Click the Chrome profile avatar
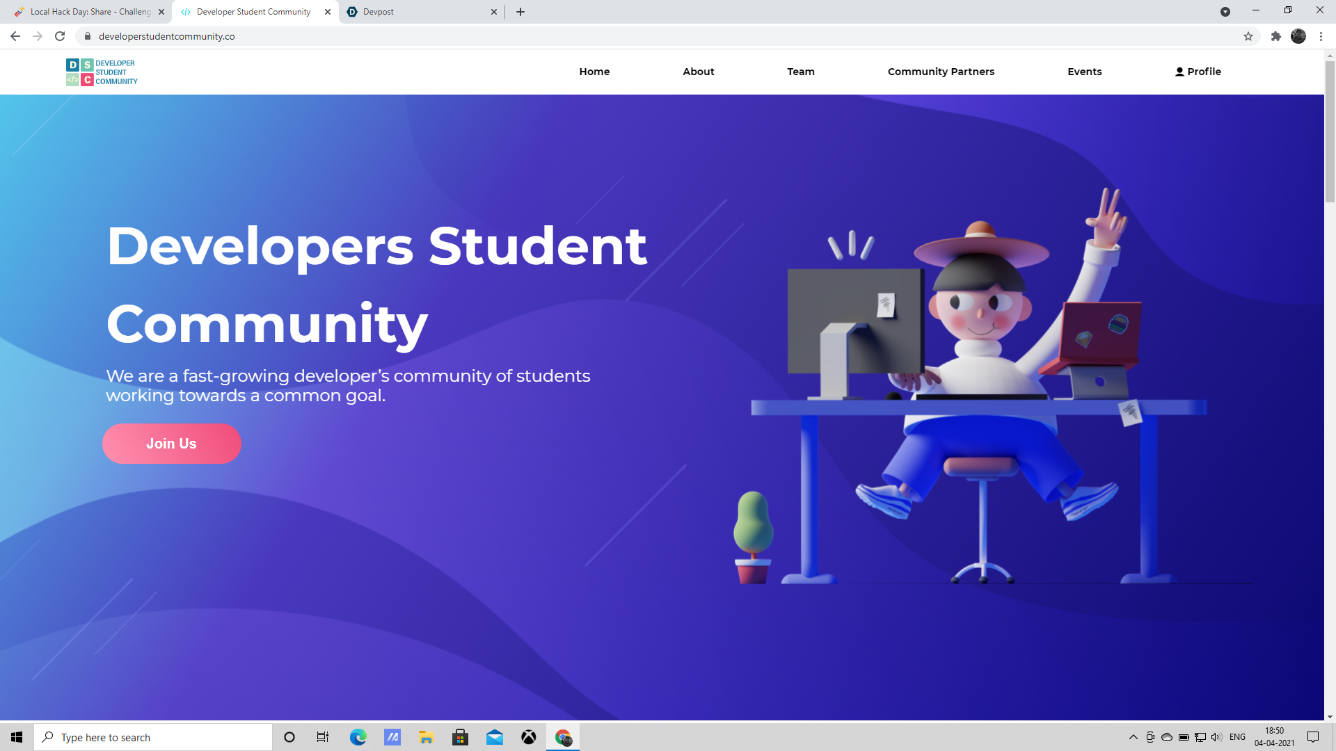This screenshot has width=1336, height=751. (1298, 36)
